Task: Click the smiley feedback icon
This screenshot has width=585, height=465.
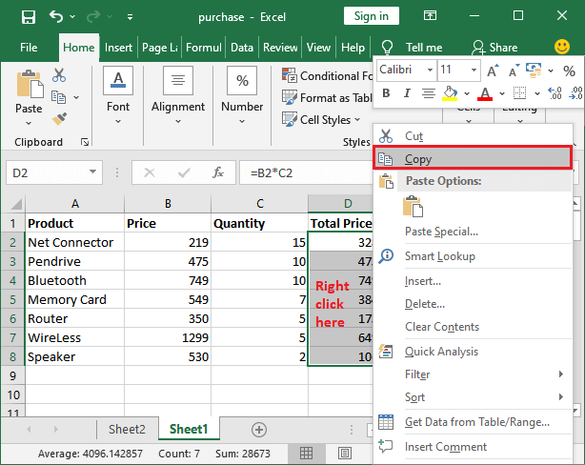Action: (x=562, y=47)
